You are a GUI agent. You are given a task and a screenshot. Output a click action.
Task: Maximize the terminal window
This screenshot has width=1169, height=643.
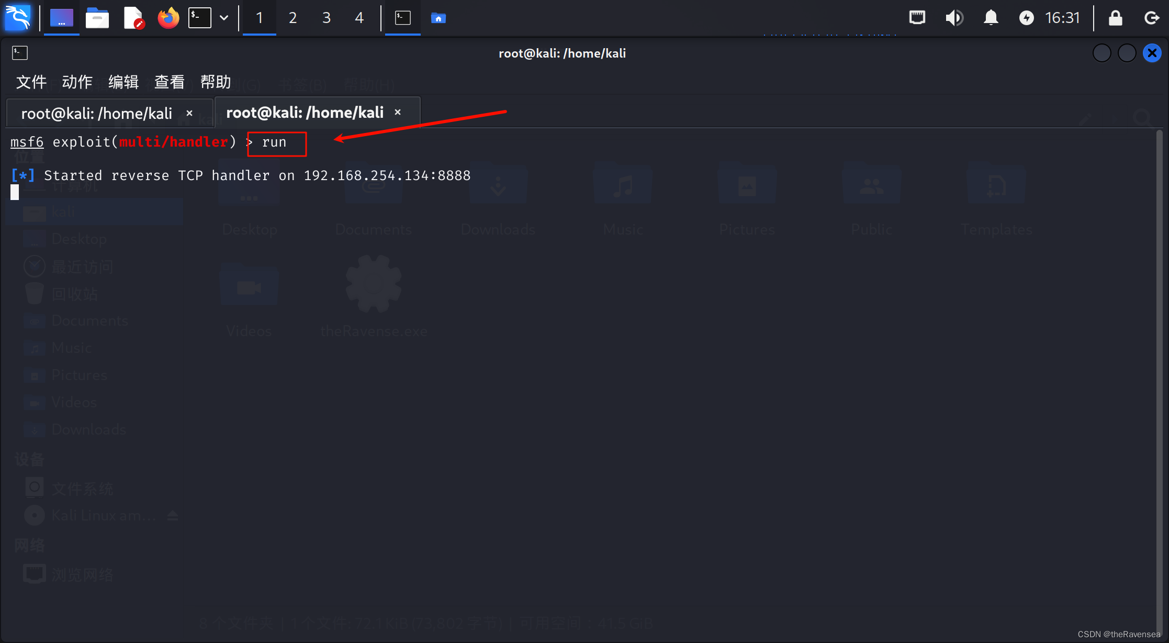coord(1127,53)
